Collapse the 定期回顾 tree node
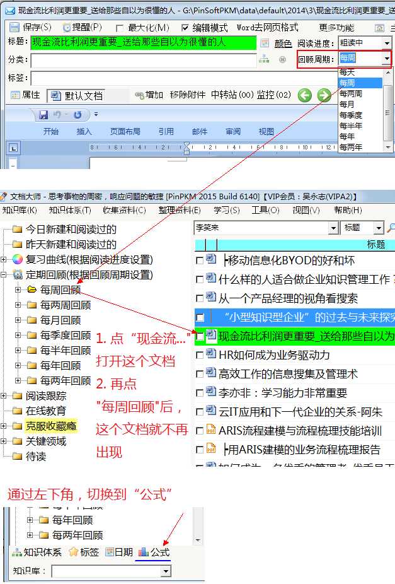This screenshot has height=584, width=395. tap(4, 274)
